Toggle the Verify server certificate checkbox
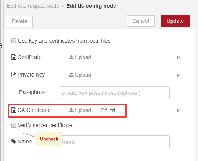This screenshot has width=198, height=161. (x=14, y=125)
